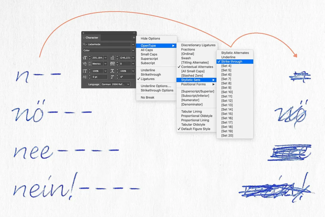Choose All Caps in the panel menu

coord(157,50)
